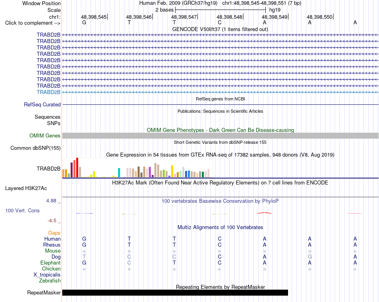Click the 'Common dbSNP(155)' track label
379x302 pixels.
tap(35, 148)
